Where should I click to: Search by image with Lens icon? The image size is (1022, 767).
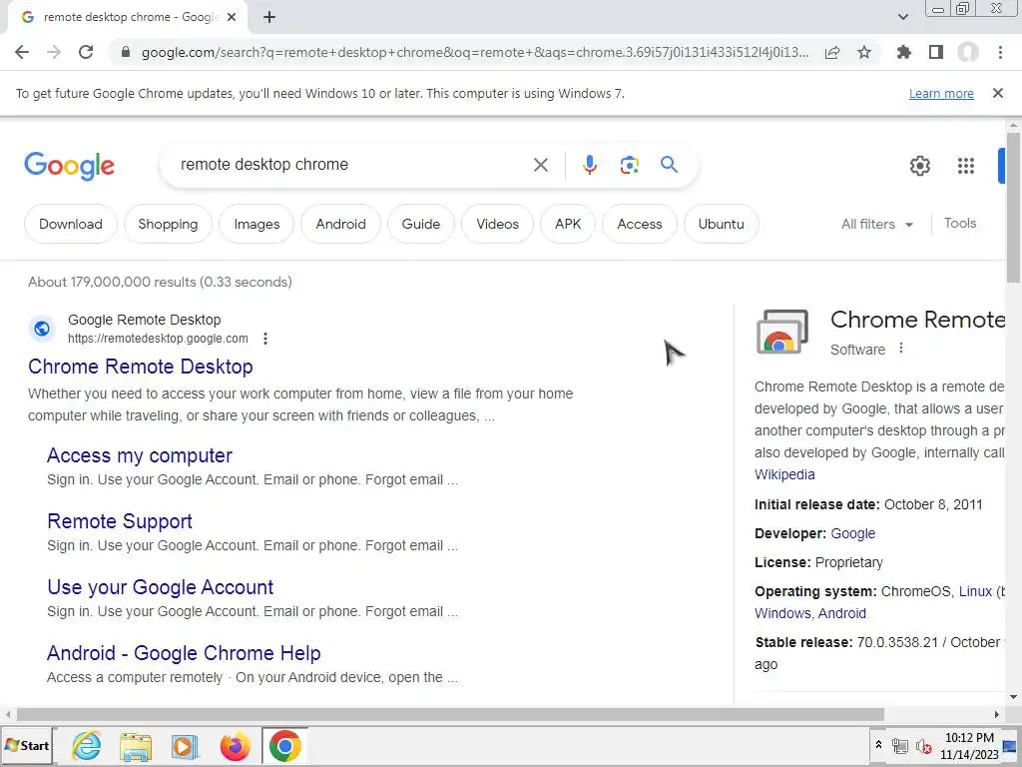(x=629, y=165)
